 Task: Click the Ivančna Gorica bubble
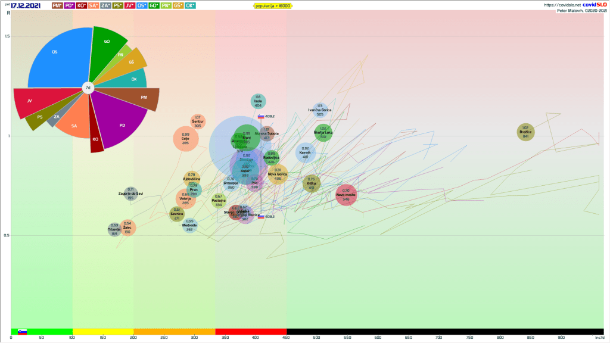point(320,111)
